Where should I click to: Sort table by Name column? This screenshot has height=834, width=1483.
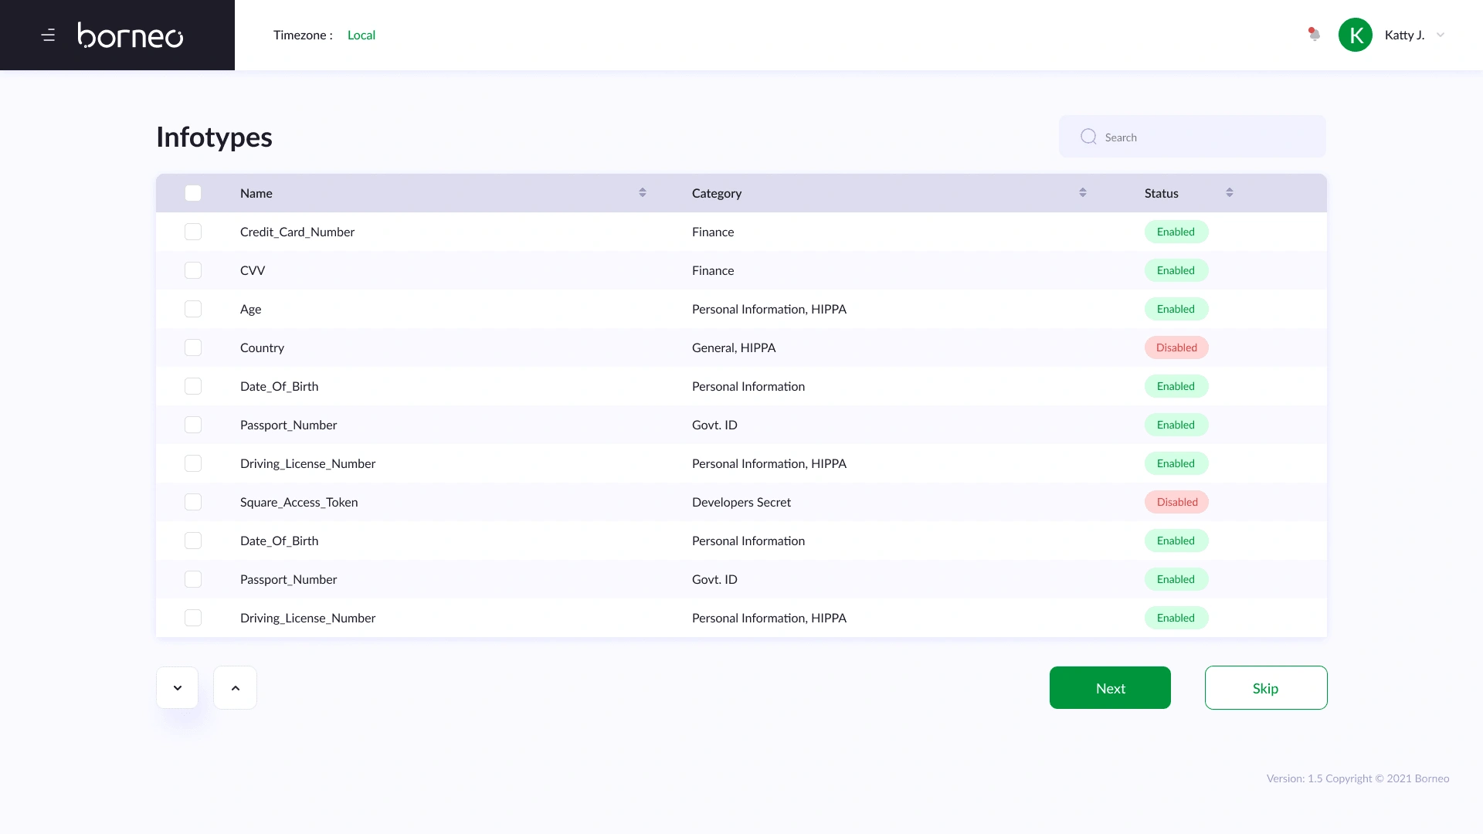click(x=642, y=193)
